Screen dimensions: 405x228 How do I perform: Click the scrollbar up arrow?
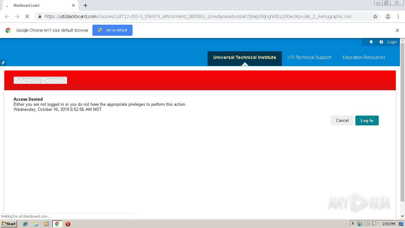(x=402, y=41)
